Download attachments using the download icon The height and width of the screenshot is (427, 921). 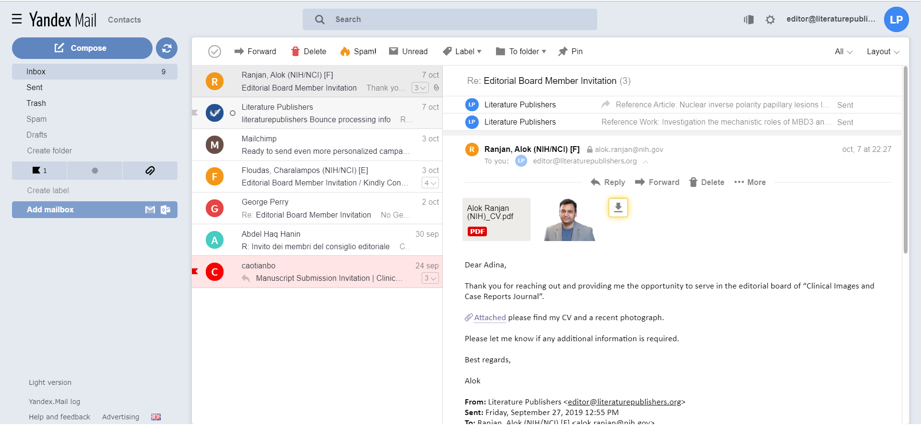(618, 208)
